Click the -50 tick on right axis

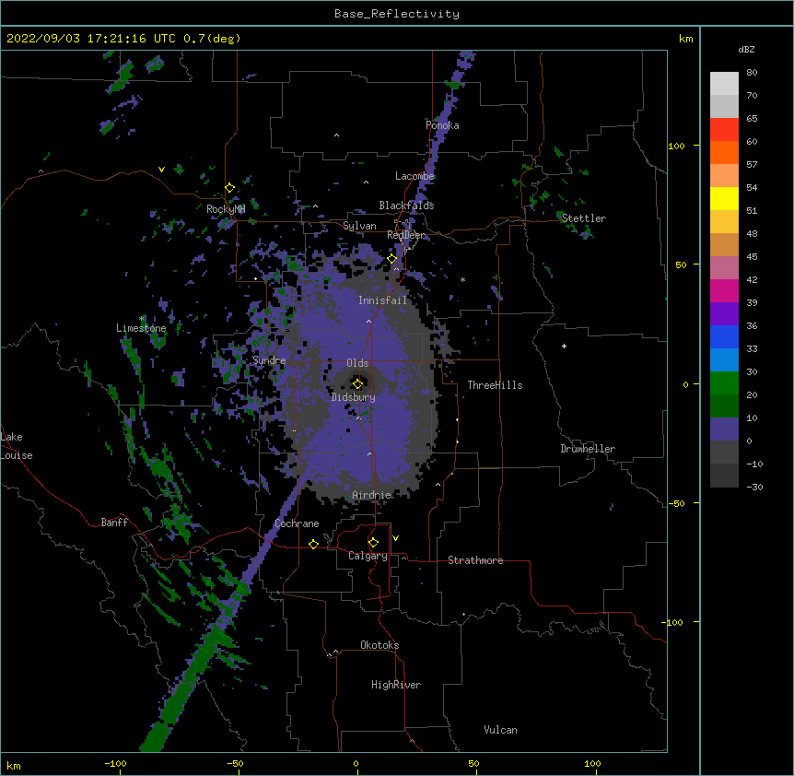[676, 503]
